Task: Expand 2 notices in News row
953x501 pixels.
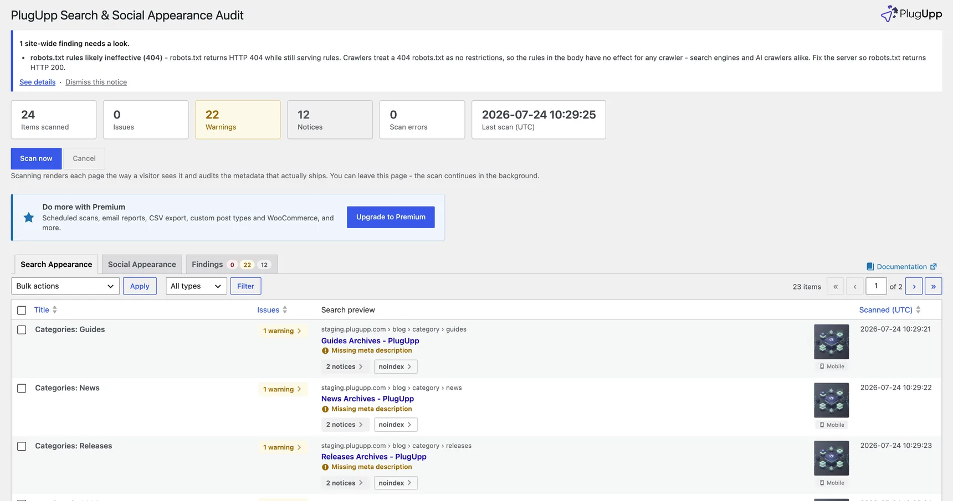Action: 345,425
